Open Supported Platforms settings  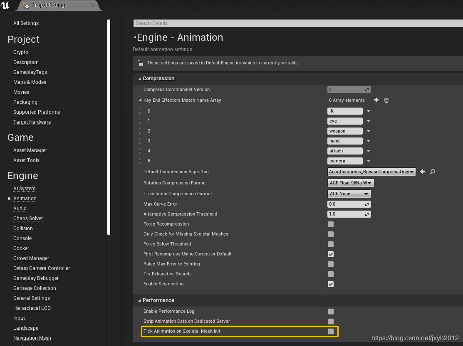click(37, 112)
